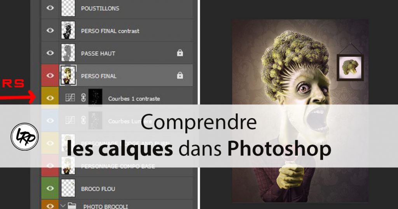Collapse the PHOTO BROCOLI group chevron
The image size is (398, 209).
[63, 206]
